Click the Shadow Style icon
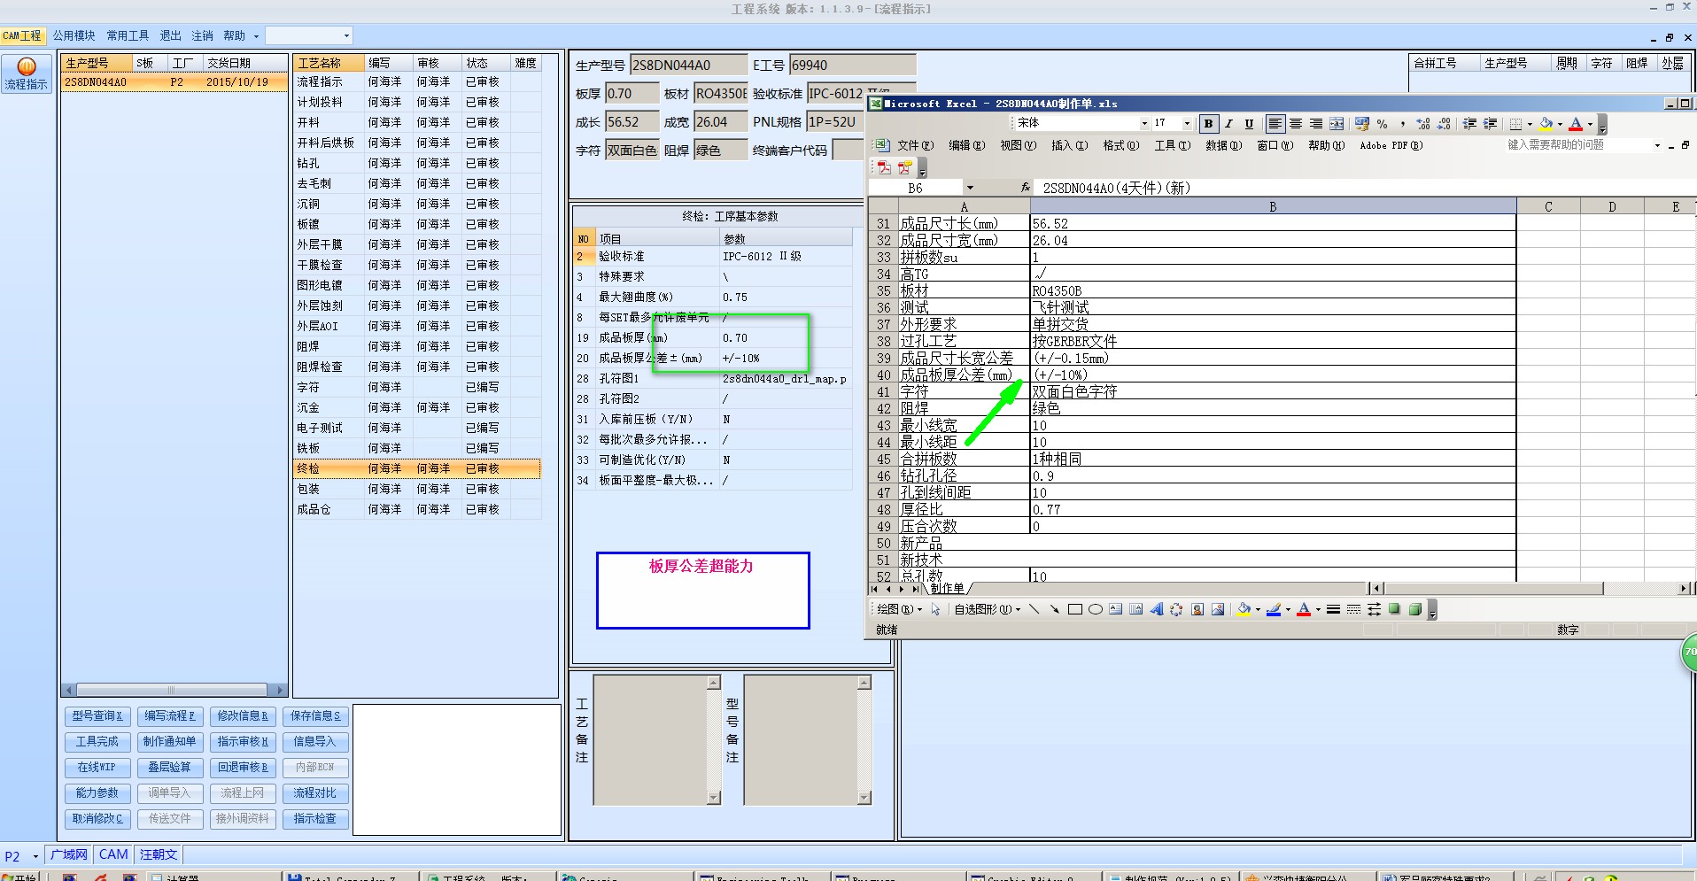 click(1394, 609)
